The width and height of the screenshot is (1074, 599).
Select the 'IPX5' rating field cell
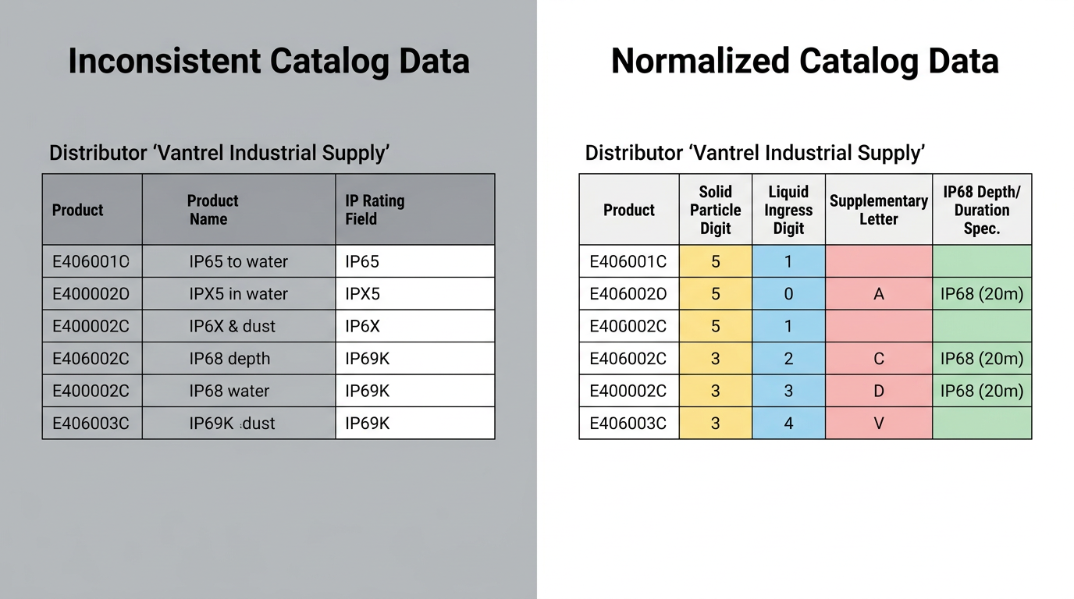[363, 294]
